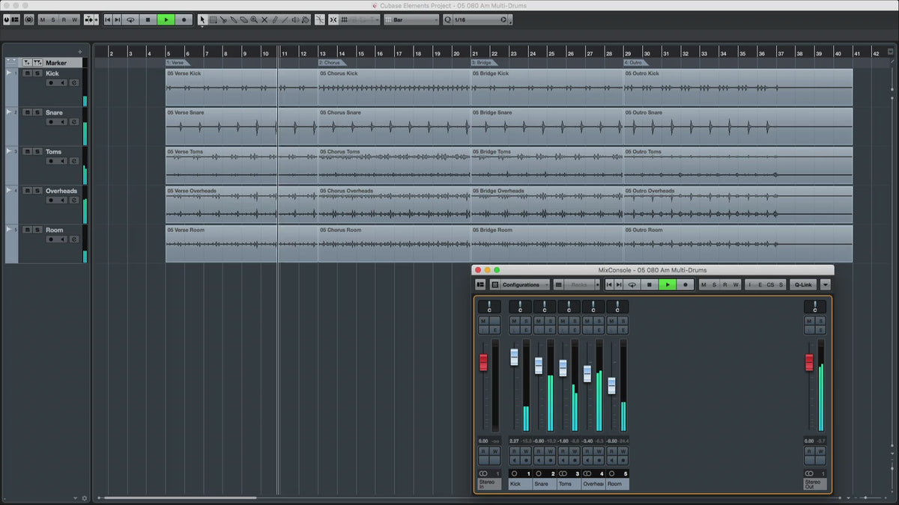The image size is (899, 505).
Task: Select the Zoom magnifier tool in toolbar
Action: pos(254,19)
